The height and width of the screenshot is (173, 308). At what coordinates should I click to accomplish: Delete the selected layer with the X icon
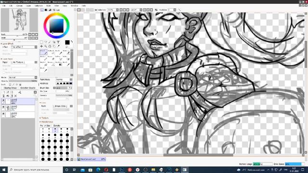coord(15,96)
